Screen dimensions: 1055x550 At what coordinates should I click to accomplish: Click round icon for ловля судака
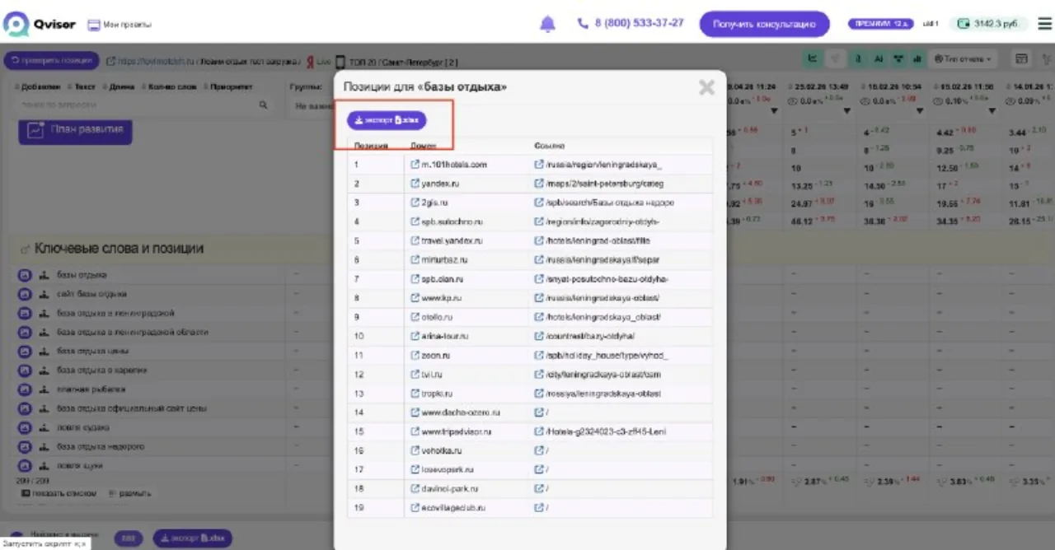25,427
